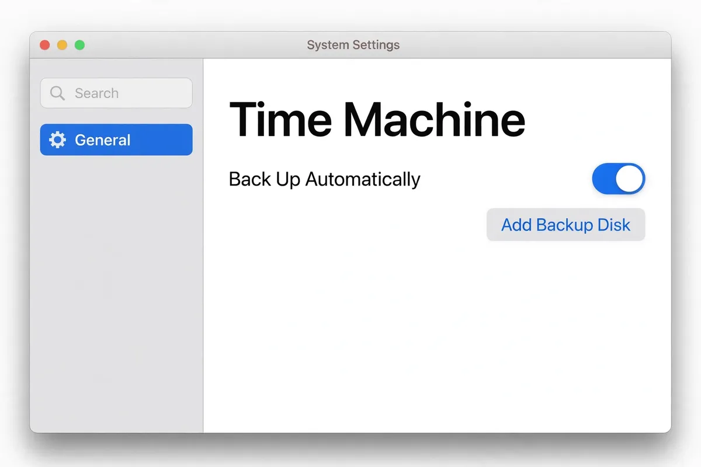Image resolution: width=701 pixels, height=467 pixels.
Task: Toggle off Back Up Automatically switch
Action: (x=619, y=179)
